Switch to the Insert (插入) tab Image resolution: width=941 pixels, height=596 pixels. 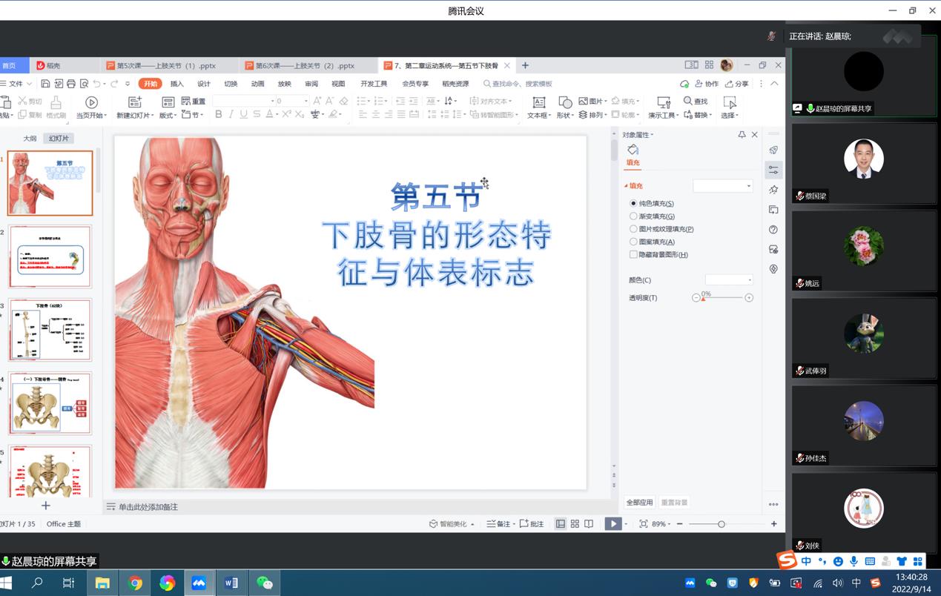tap(176, 84)
